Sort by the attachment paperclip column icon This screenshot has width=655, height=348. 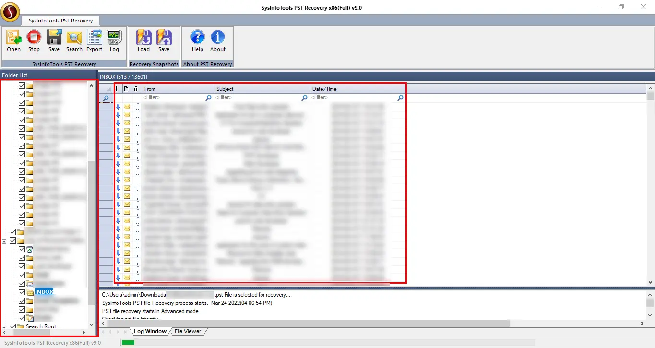[x=136, y=89]
